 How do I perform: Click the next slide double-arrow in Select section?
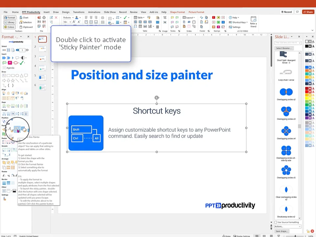pos(27,50)
